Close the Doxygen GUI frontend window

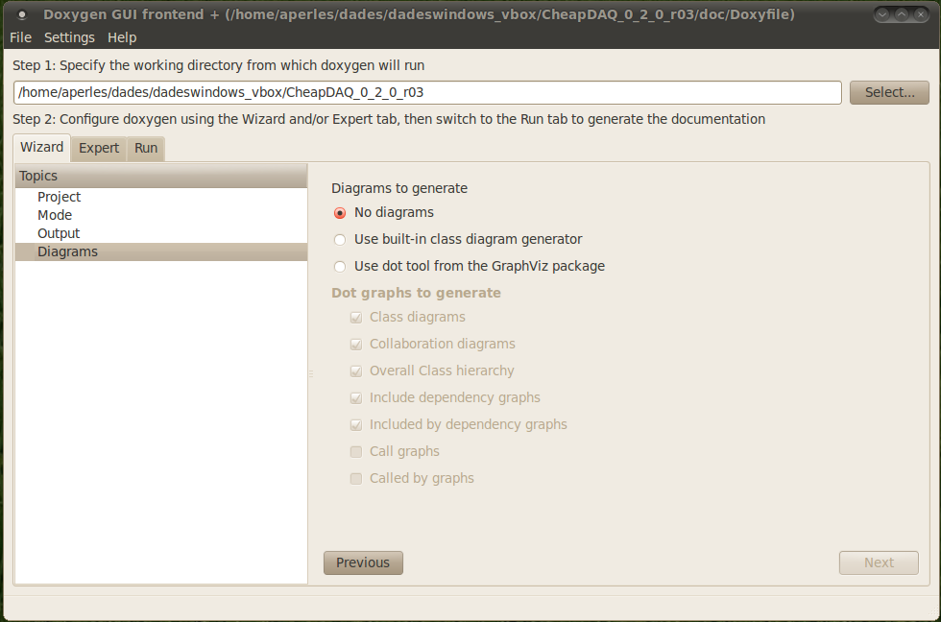tap(921, 14)
